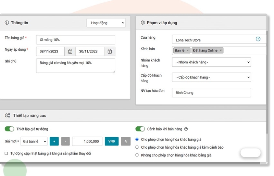Choose the percent unit button
Screen dimensions: 274x176
(126, 141)
